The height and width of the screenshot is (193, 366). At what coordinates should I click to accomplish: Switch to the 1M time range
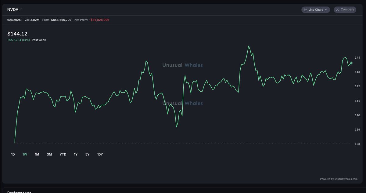pos(37,155)
